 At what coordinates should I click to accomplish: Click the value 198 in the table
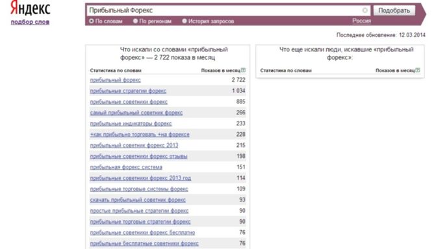click(x=241, y=156)
